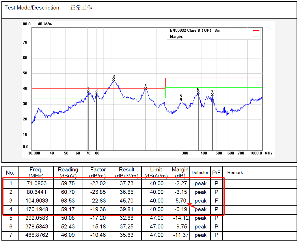Click the Freq. (MHz) column header

pos(36,173)
